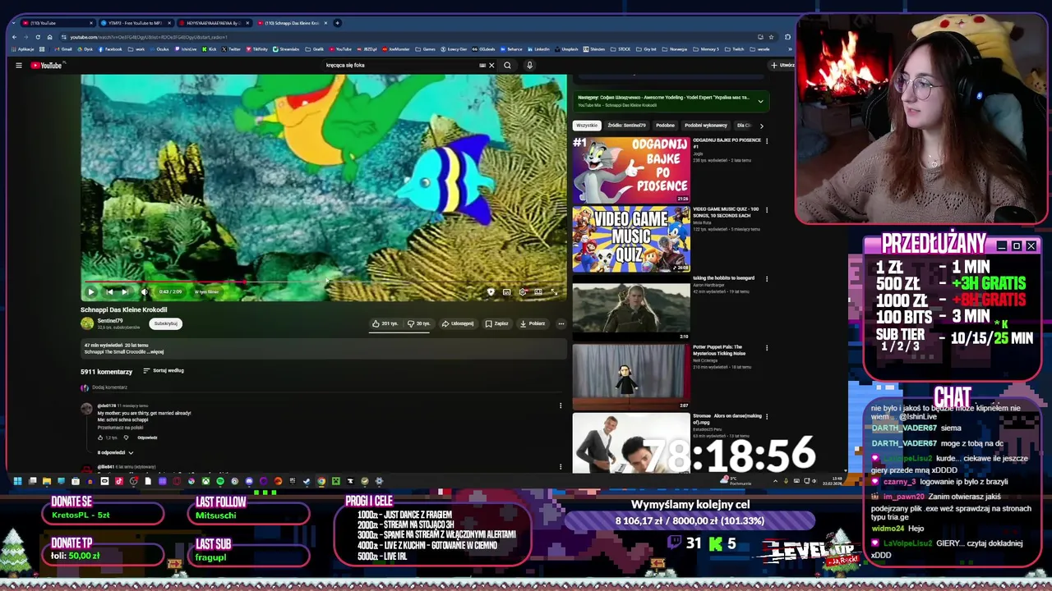The width and height of the screenshot is (1052, 591).
Task: Open YouTube hamburger guide menu
Action: point(18,65)
